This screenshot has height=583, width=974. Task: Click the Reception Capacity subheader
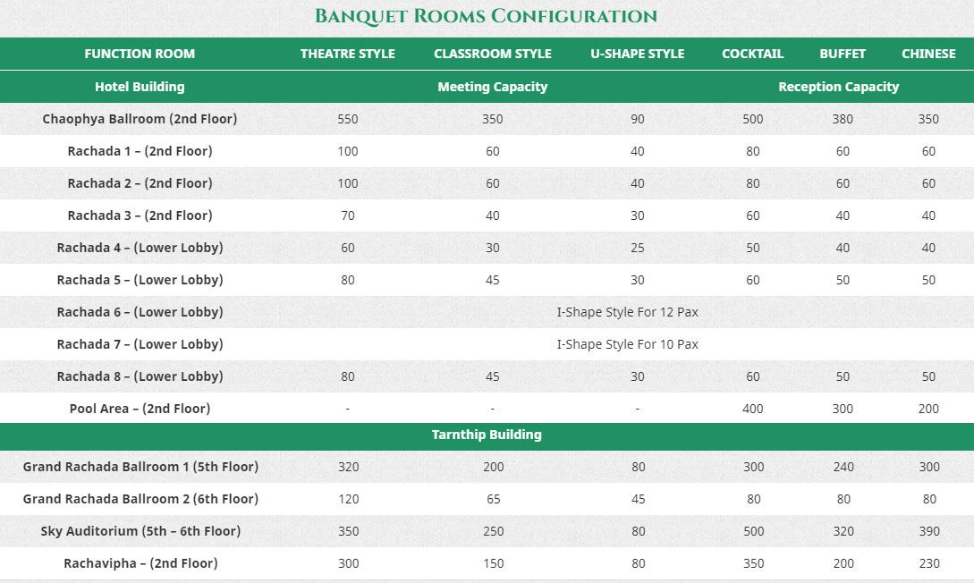[x=838, y=87]
